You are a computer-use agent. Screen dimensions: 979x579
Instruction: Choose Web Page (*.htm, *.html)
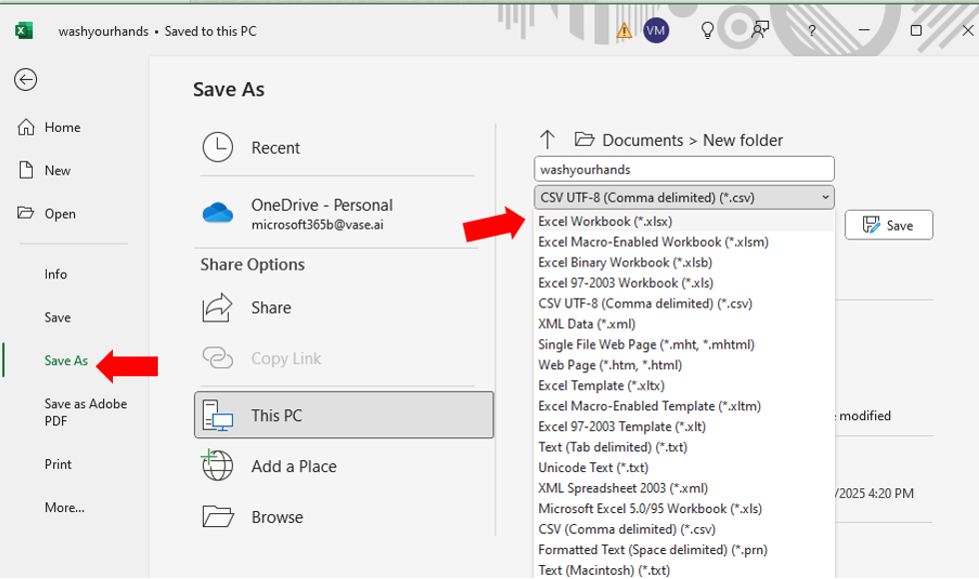(x=684, y=365)
